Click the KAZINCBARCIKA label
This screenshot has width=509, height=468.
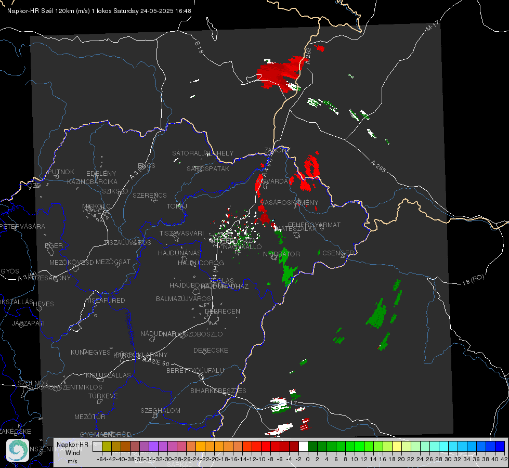tap(92, 181)
